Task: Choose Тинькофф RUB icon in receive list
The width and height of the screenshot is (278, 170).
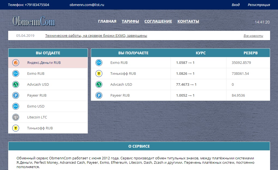Action: click(x=98, y=74)
